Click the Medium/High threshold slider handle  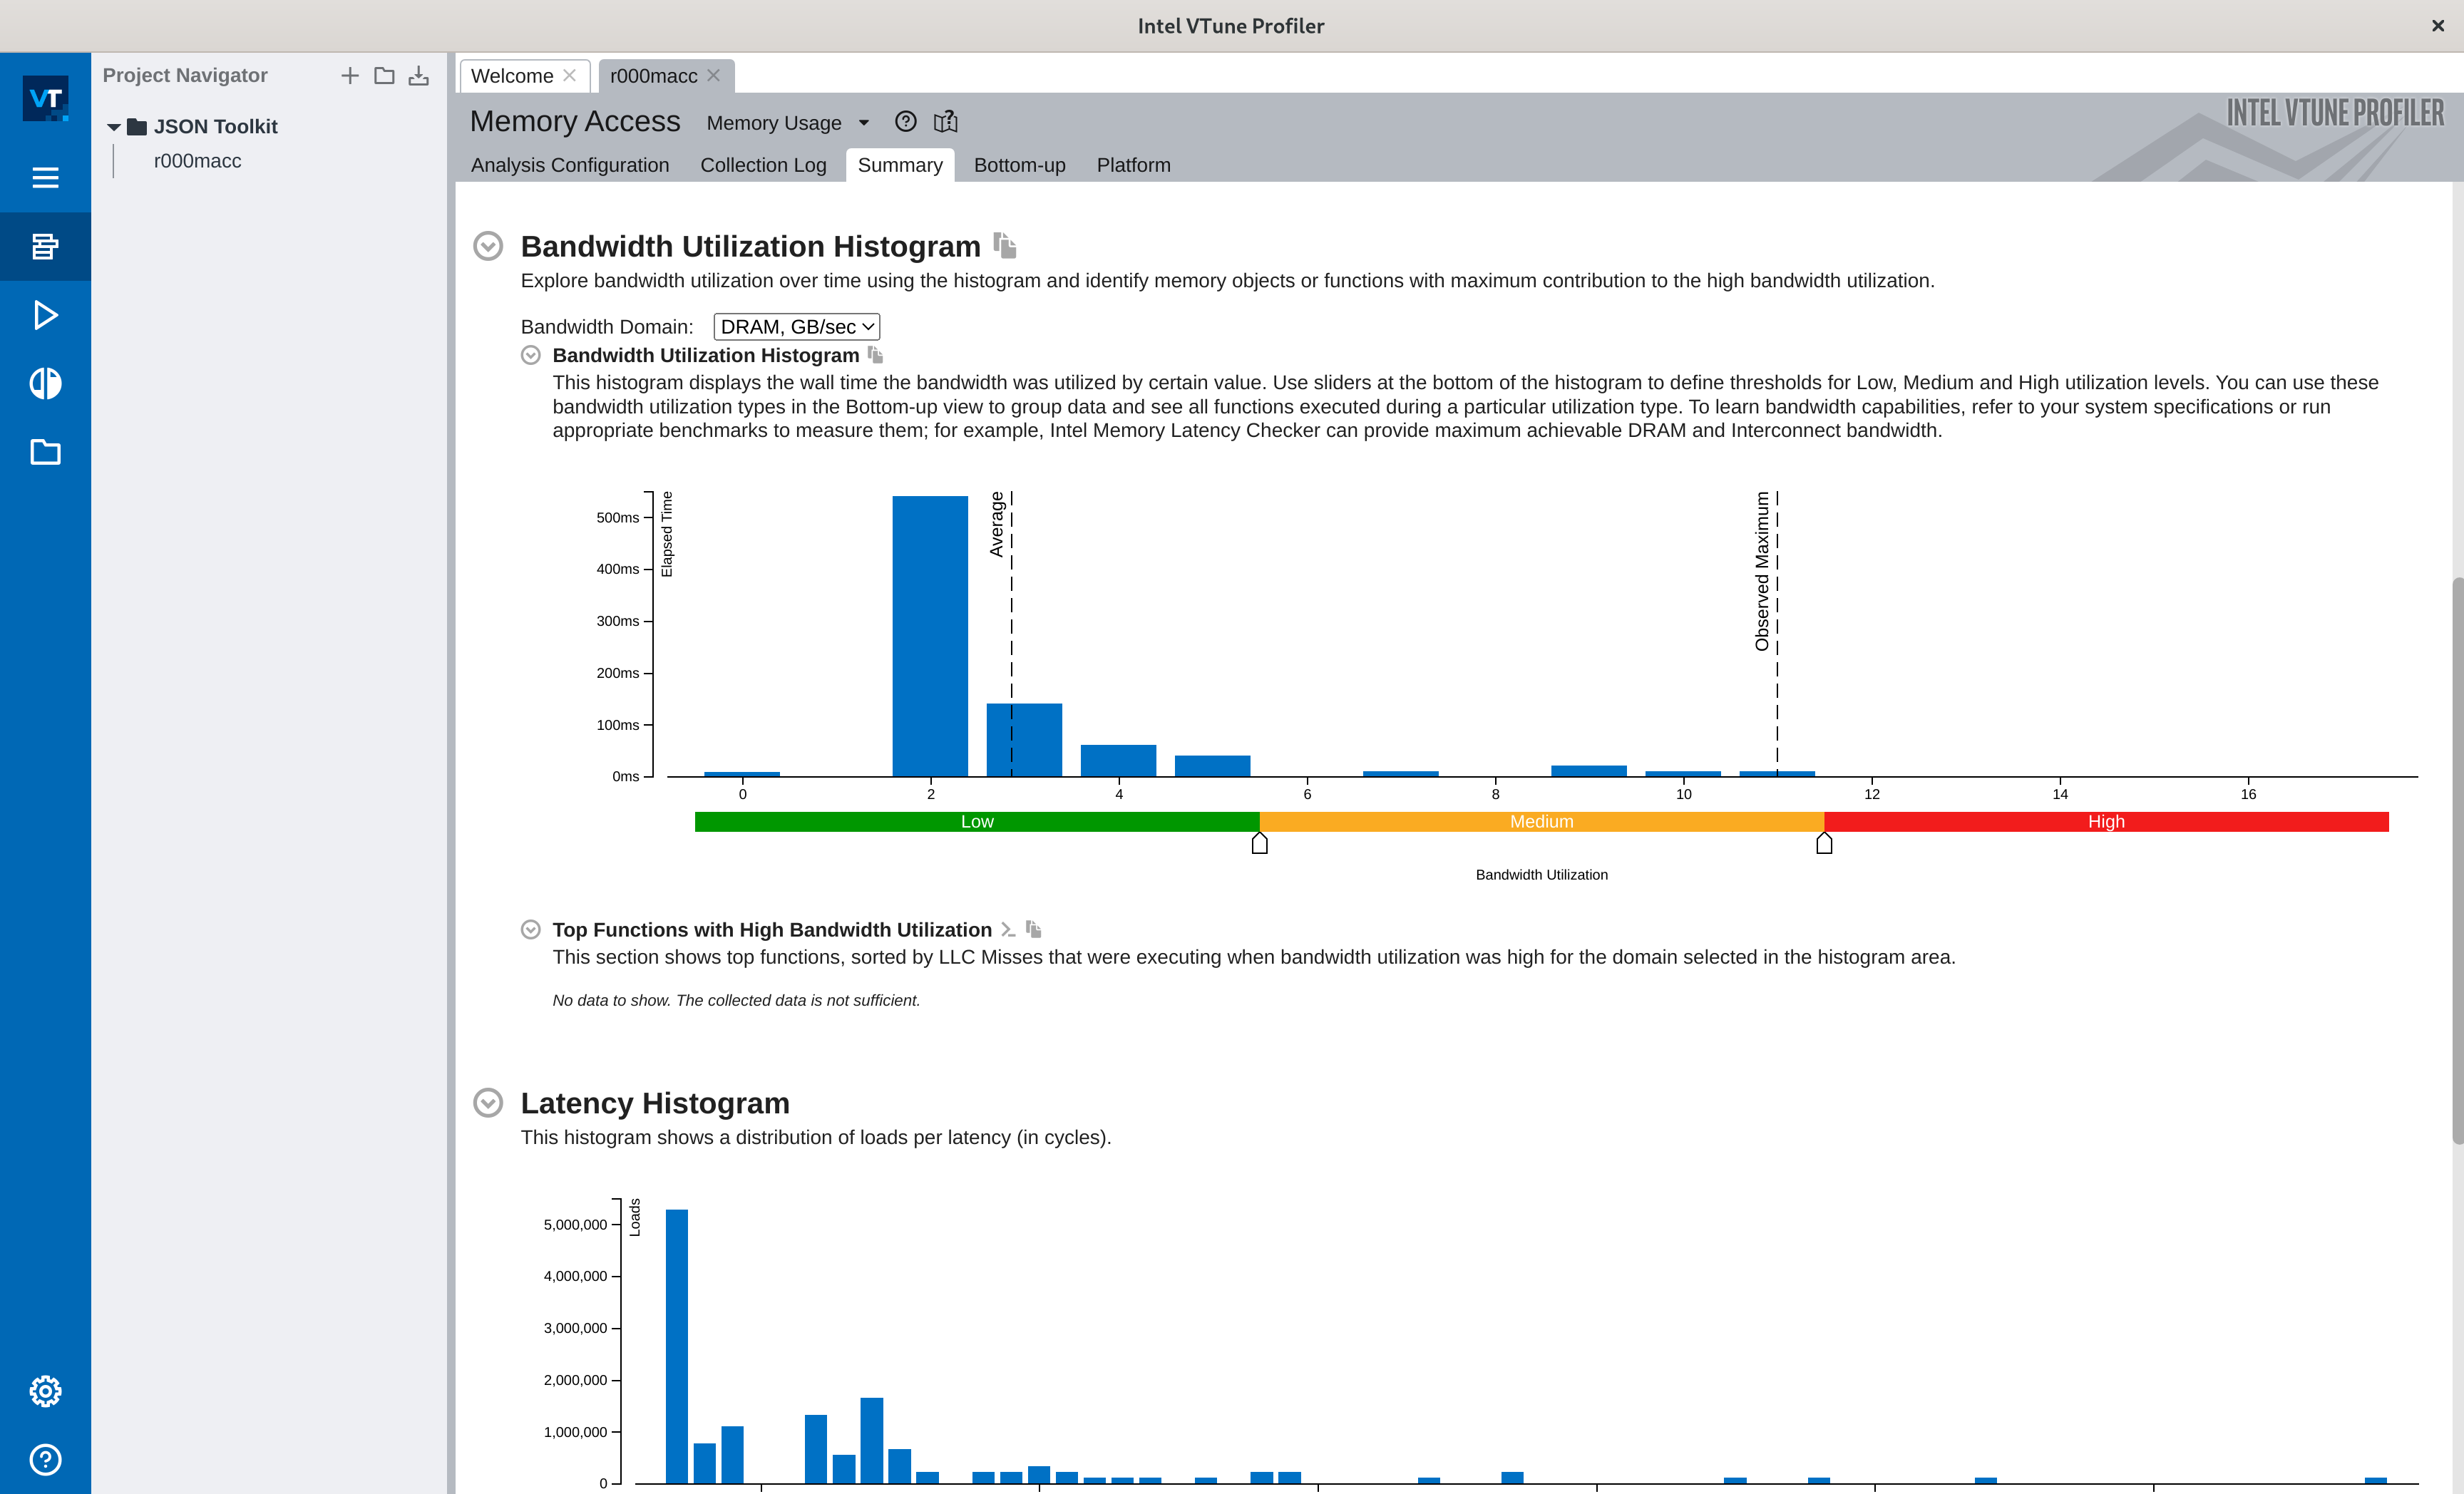tap(1824, 844)
